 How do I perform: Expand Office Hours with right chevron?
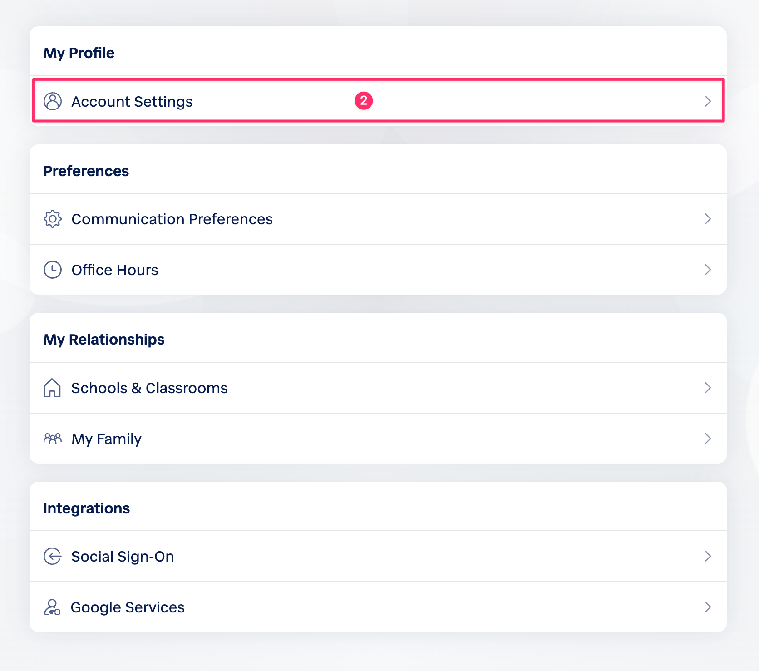[x=707, y=270]
